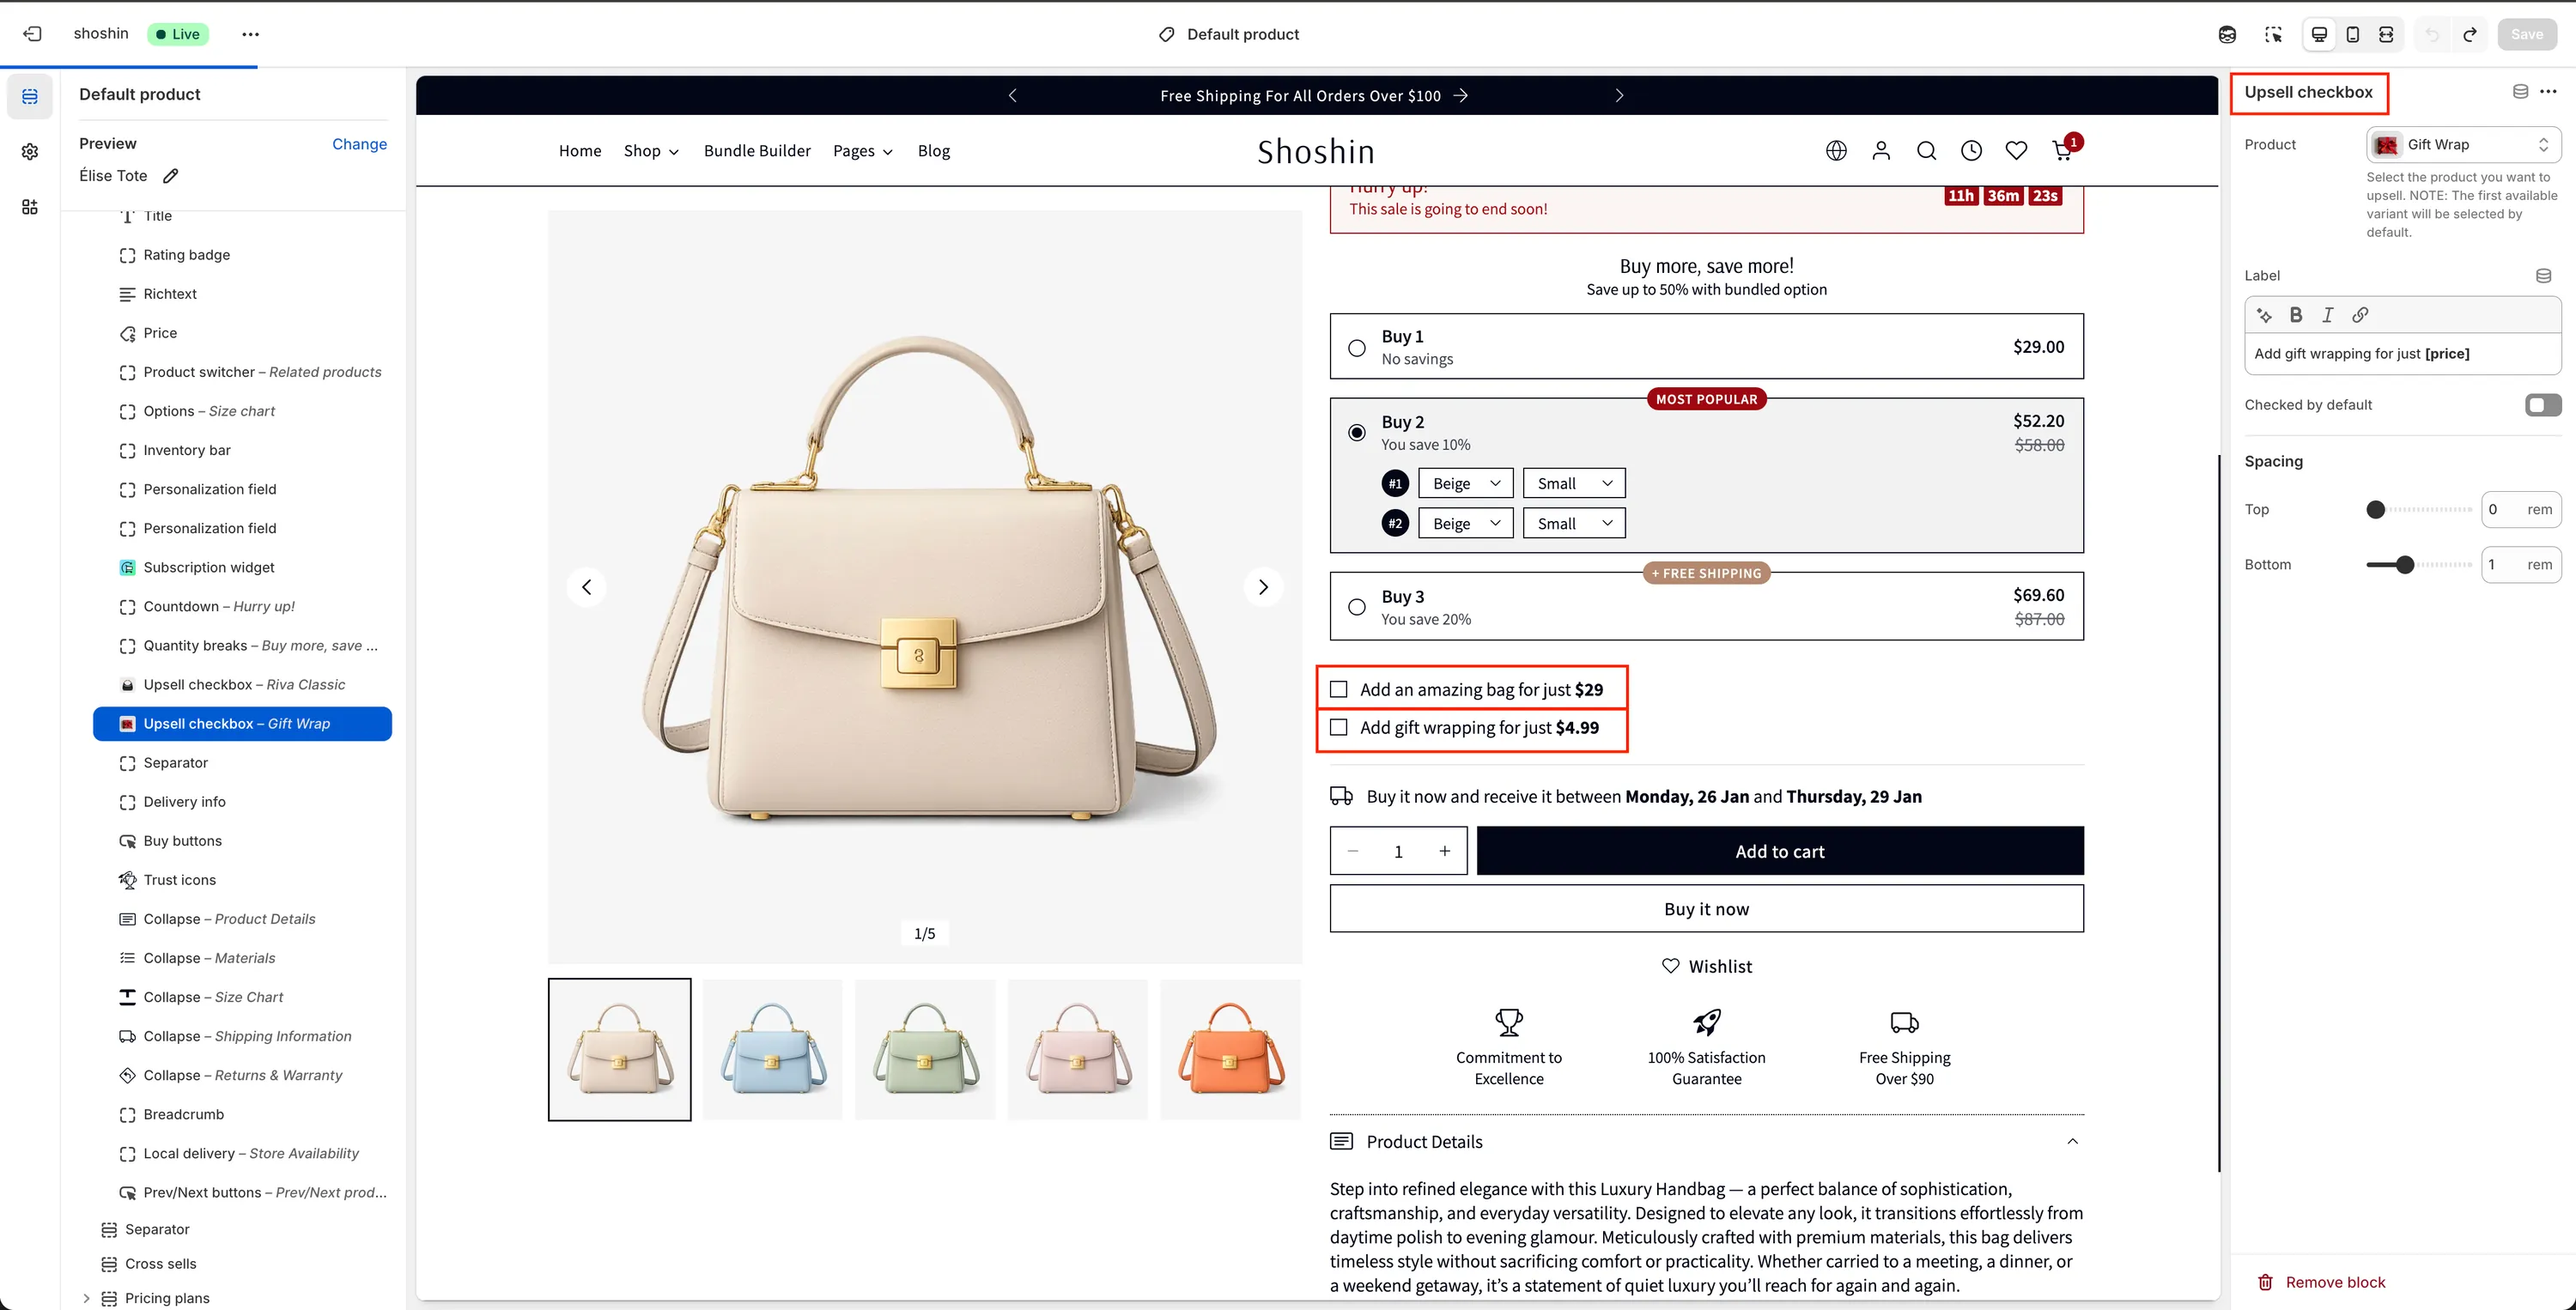The height and width of the screenshot is (1310, 2576).
Task: Select the Buy 3 radio button
Action: [1357, 607]
